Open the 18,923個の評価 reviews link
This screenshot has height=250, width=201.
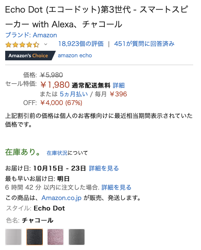point(81,44)
